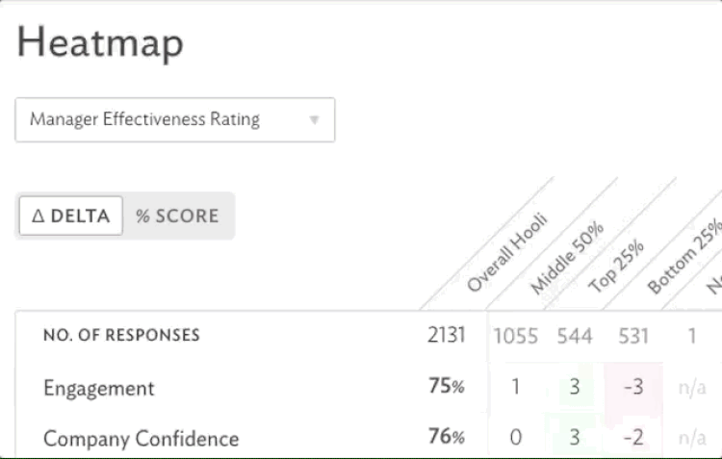Click Engagement Top 25% cell showing 3
The height and width of the screenshot is (459, 722).
(x=575, y=388)
